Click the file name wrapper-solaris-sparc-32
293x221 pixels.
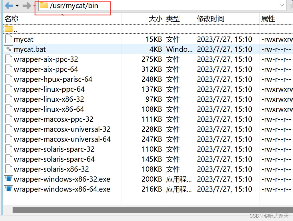click(x=54, y=149)
